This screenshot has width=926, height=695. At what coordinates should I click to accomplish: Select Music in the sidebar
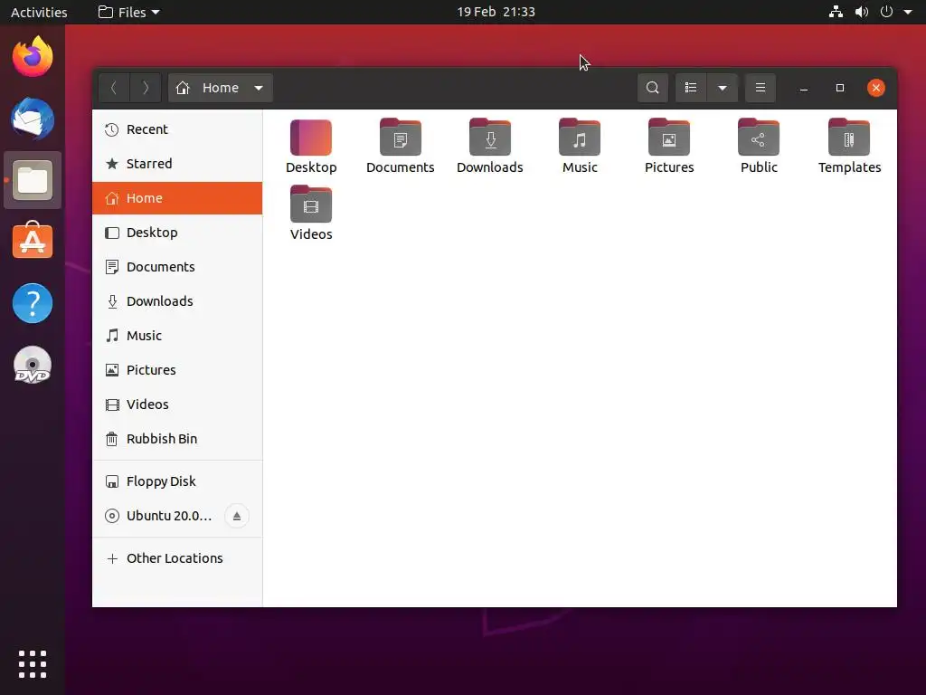click(x=177, y=336)
